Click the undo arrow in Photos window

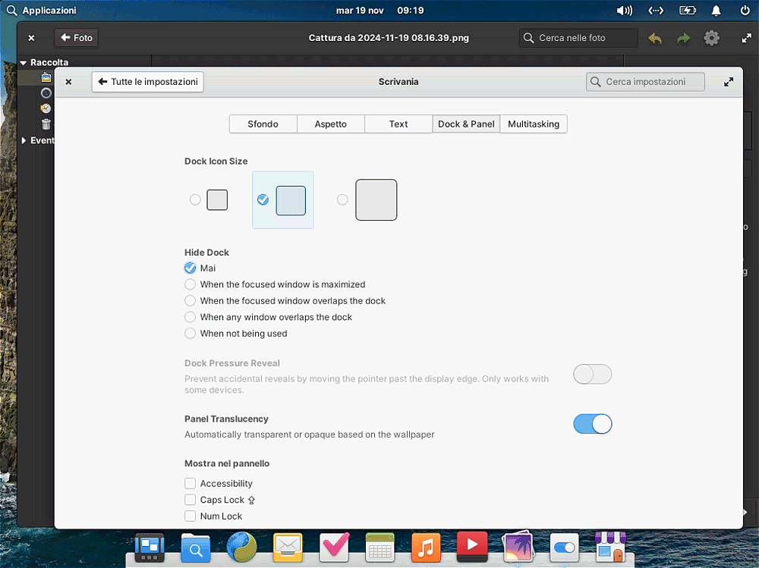pyautogui.click(x=655, y=38)
